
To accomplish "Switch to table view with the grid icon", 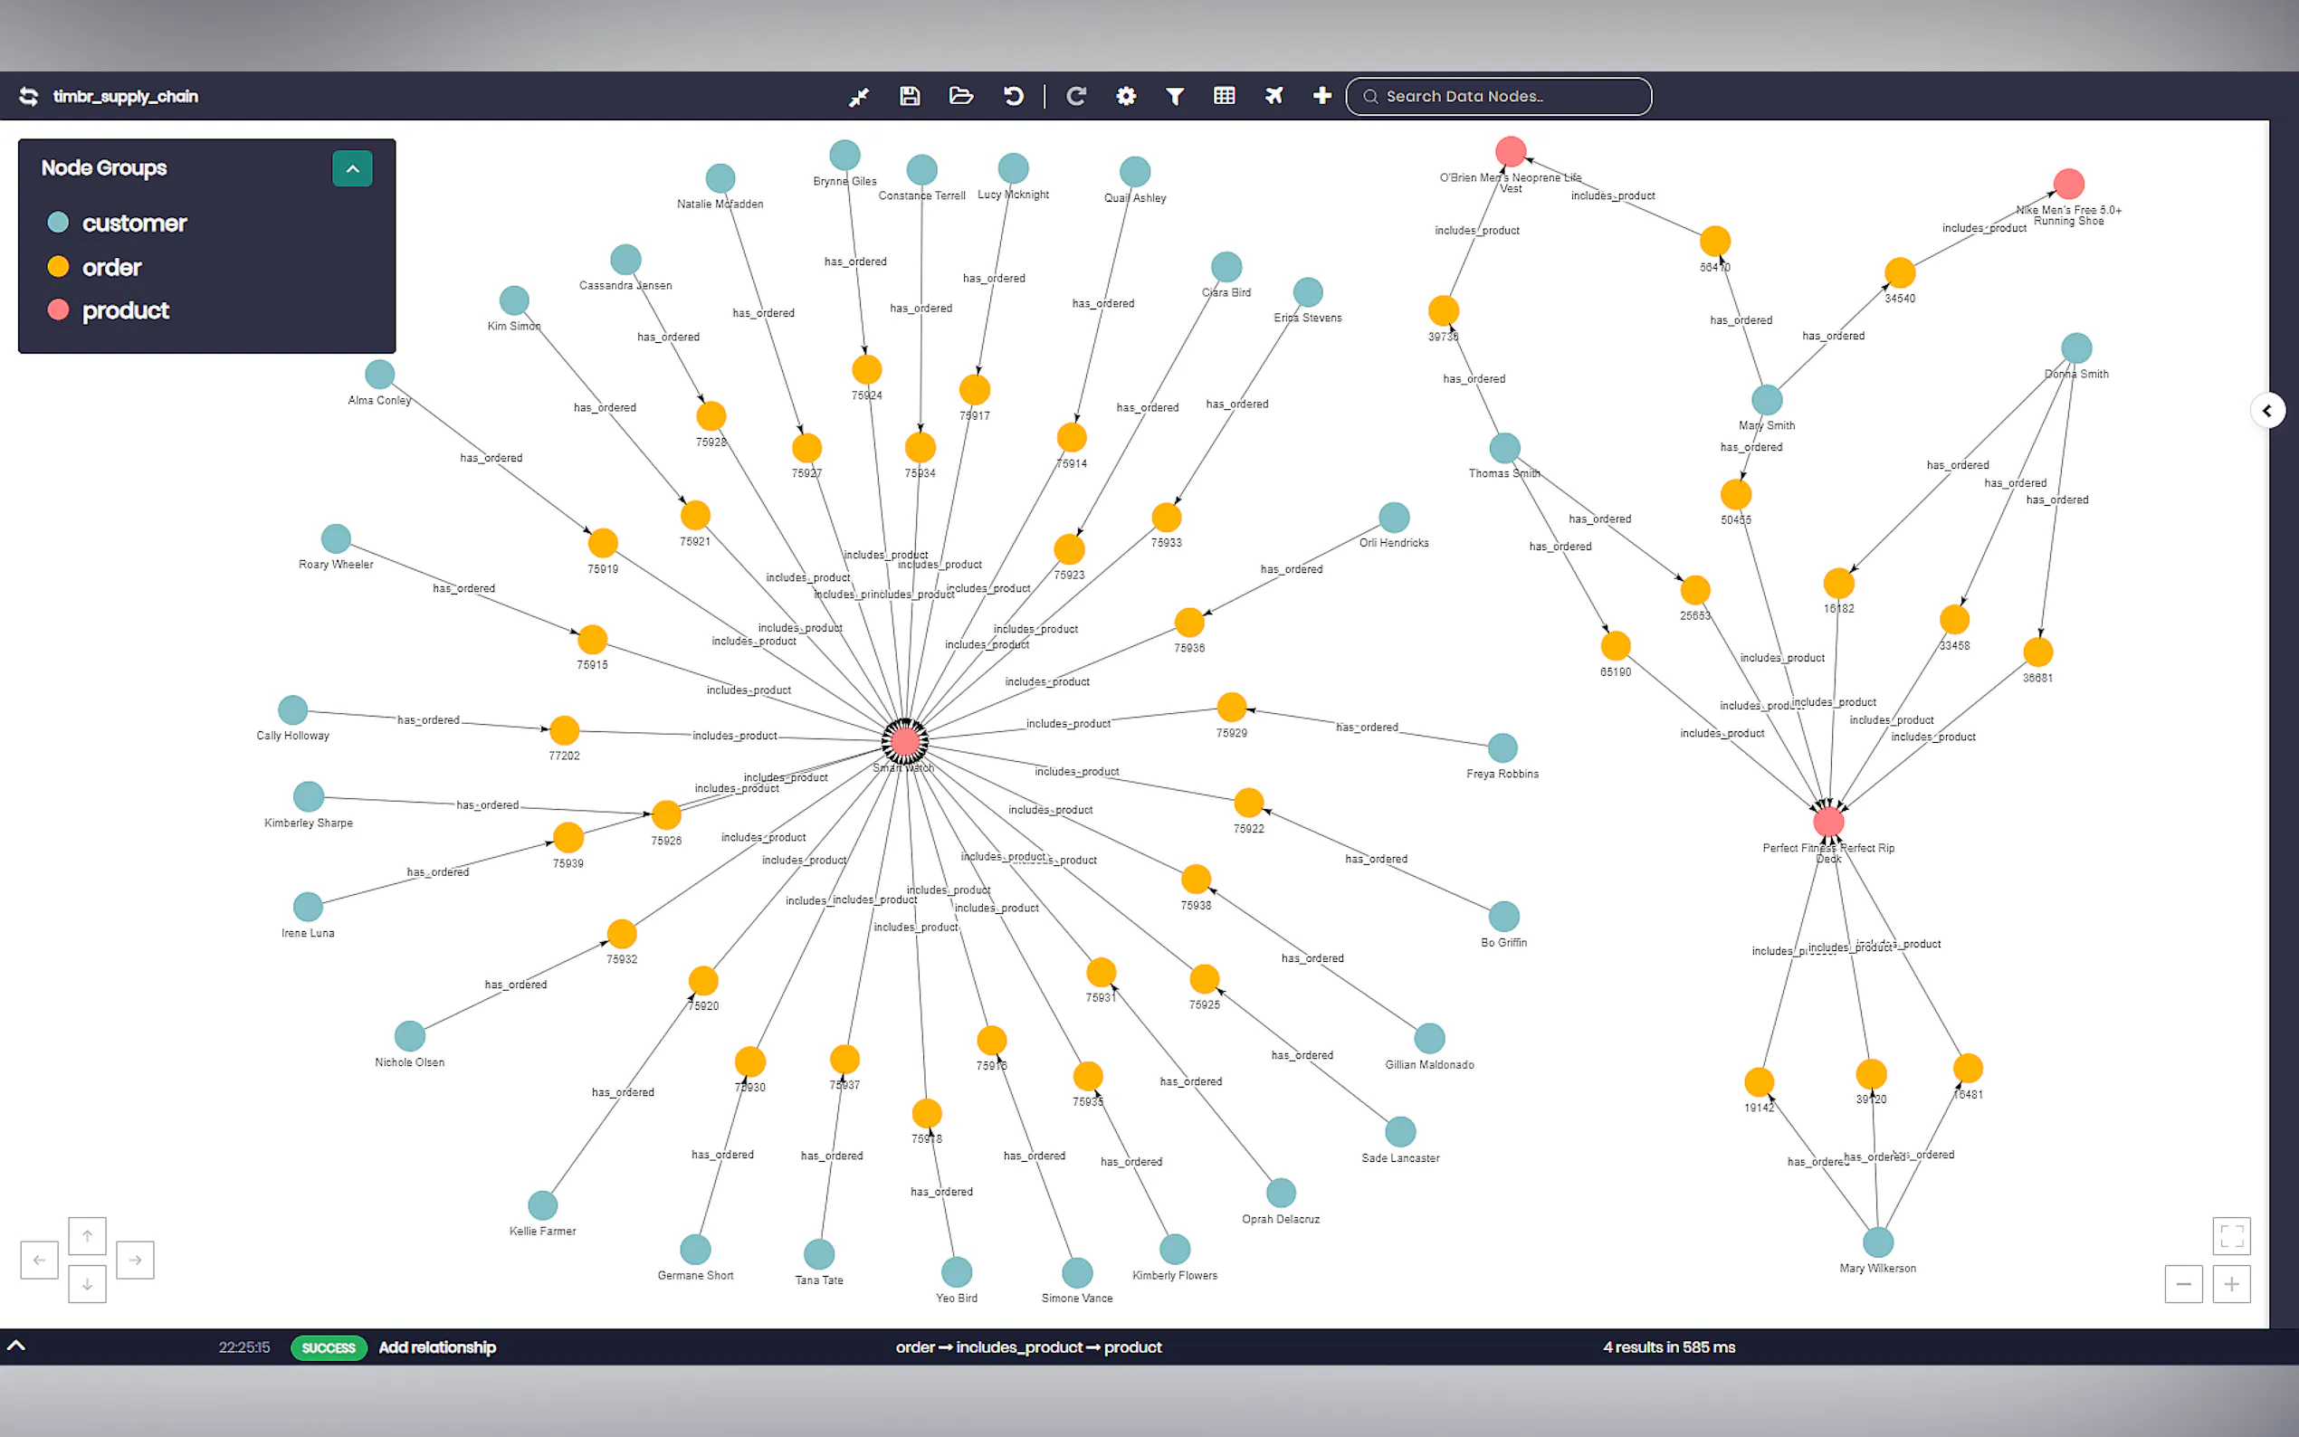I will pos(1224,96).
